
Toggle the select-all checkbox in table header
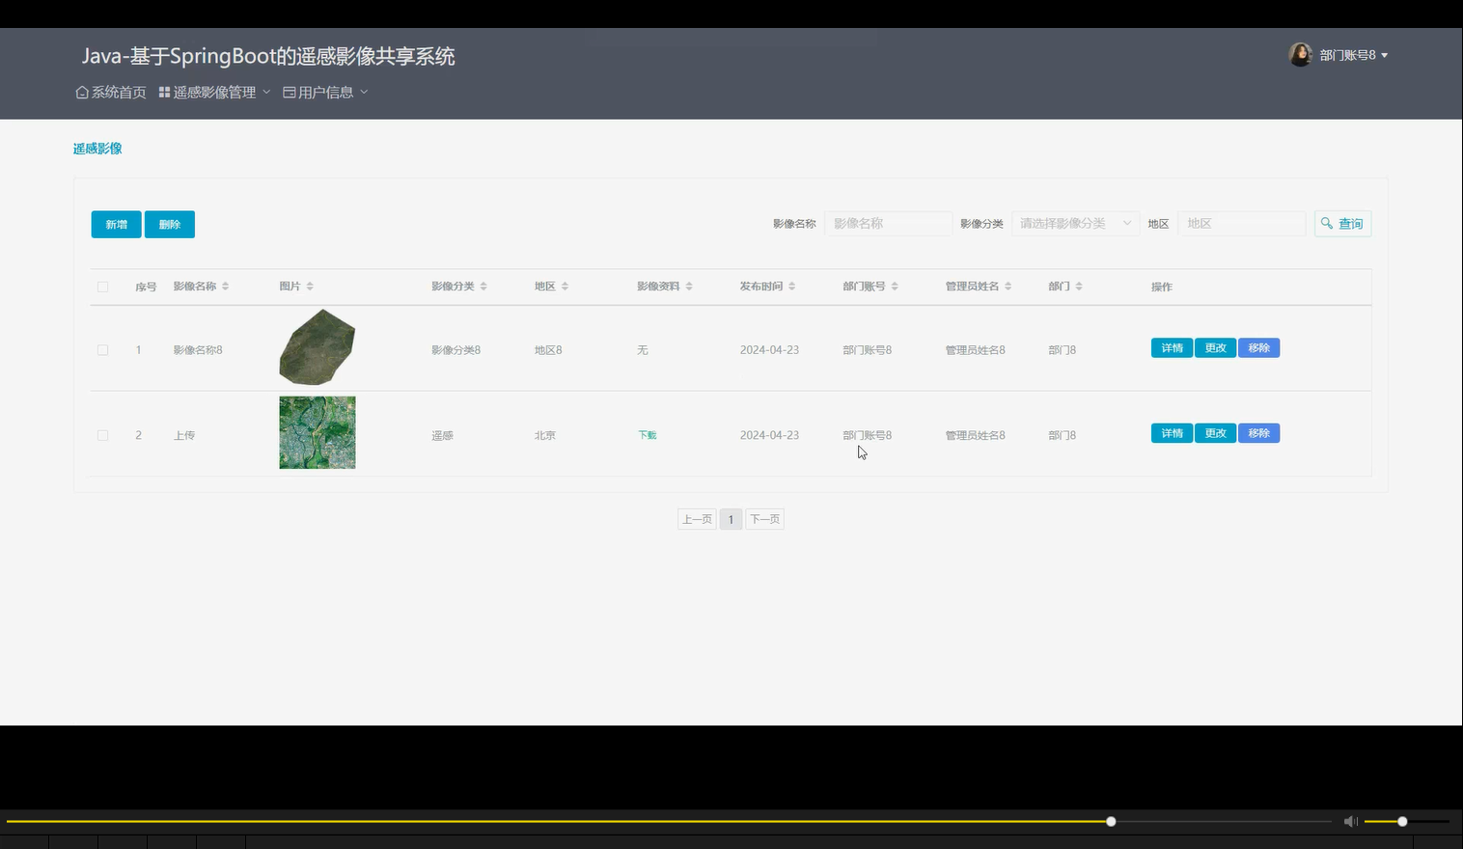pos(102,286)
